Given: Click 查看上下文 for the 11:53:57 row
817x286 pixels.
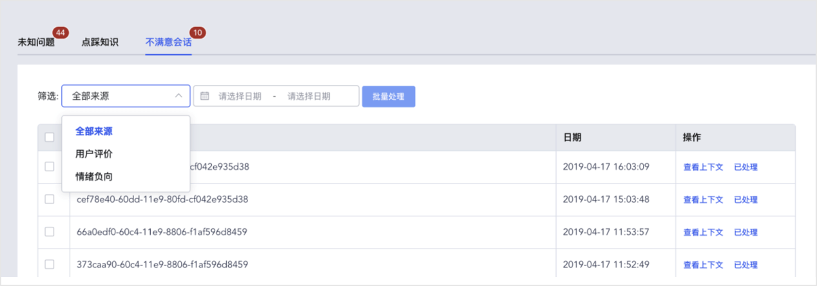Looking at the screenshot, I should pos(703,232).
